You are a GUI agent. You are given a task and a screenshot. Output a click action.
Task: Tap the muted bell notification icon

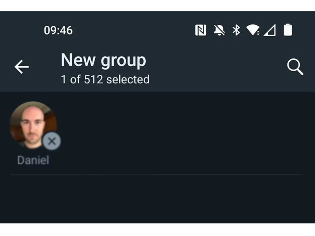click(219, 30)
